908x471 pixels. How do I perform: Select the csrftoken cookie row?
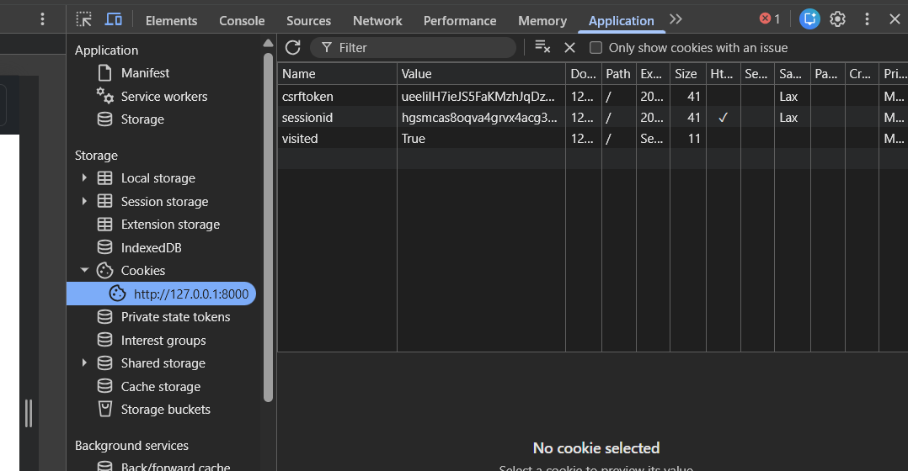tap(592, 96)
